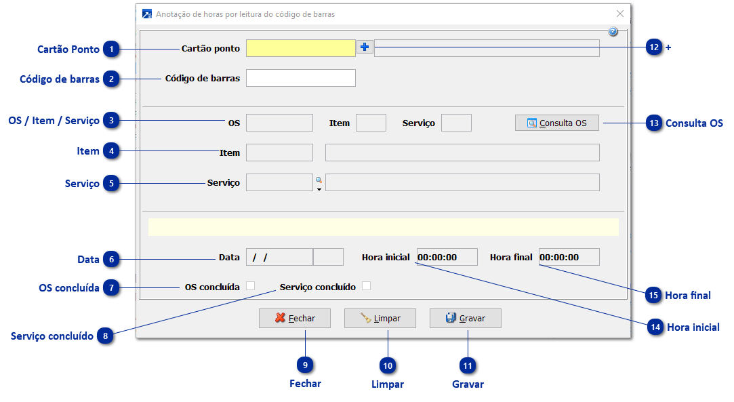Open the help question mark icon
The width and height of the screenshot is (734, 402).
tap(613, 31)
